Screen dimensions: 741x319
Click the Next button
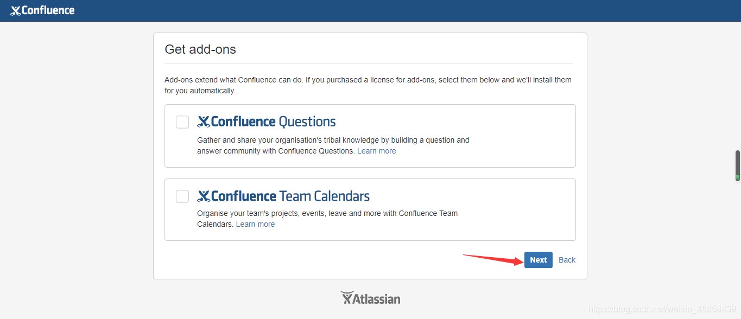(539, 260)
